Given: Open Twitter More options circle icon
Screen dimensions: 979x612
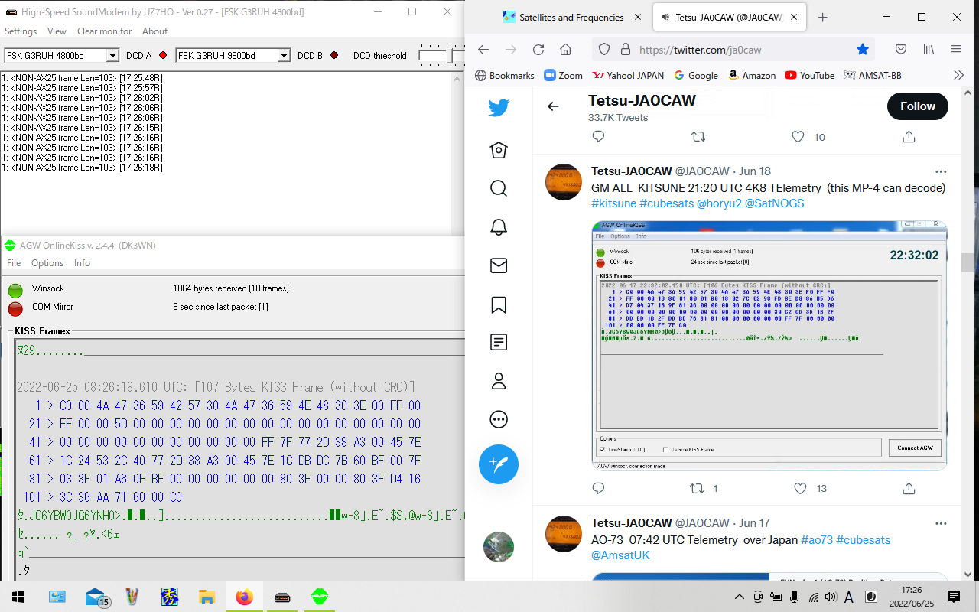Looking at the screenshot, I should point(499,419).
